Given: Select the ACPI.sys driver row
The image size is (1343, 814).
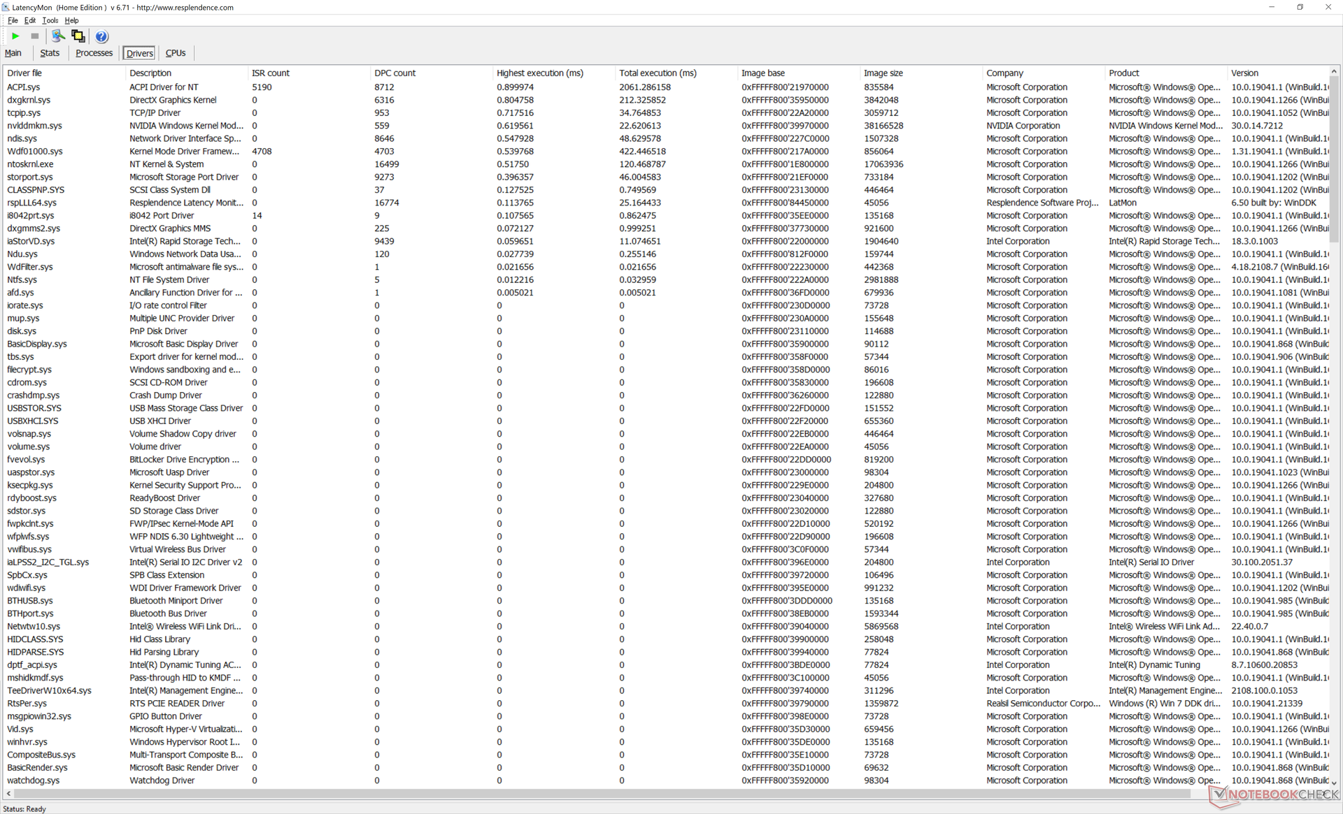Looking at the screenshot, I should click(24, 87).
